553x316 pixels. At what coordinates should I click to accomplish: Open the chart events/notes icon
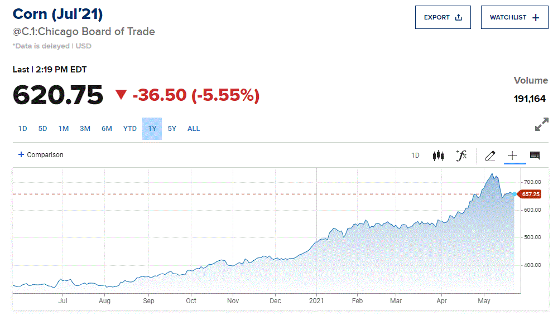click(535, 155)
